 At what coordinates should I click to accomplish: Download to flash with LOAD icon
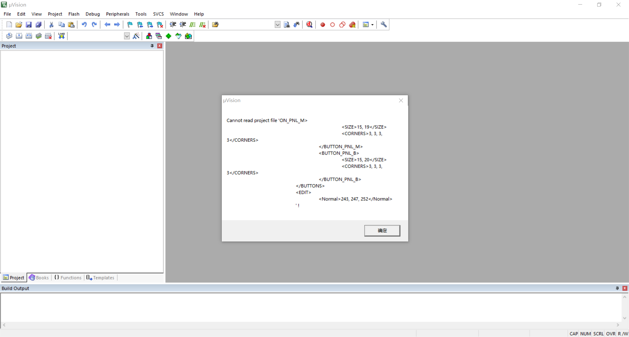coord(62,36)
